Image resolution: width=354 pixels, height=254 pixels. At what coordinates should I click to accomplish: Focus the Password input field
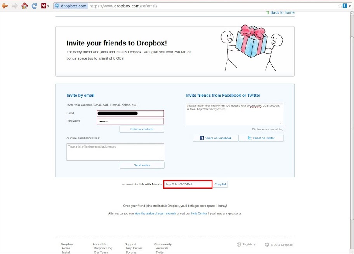point(130,121)
